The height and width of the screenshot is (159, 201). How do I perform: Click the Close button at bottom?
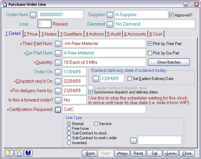click(187, 153)
